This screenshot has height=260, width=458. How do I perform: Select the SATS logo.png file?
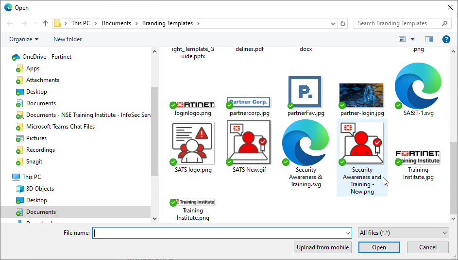pos(193,147)
